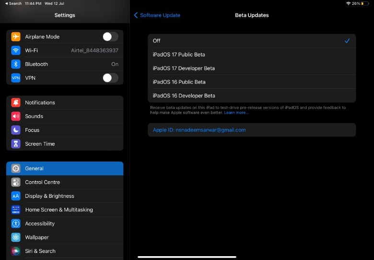
Task: Open Control Centre settings
Action: click(65, 182)
